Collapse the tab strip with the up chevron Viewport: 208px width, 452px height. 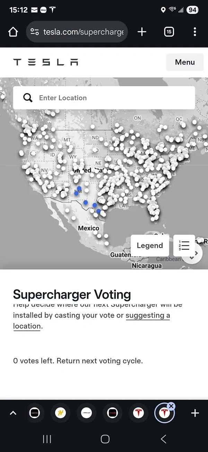(13, 413)
